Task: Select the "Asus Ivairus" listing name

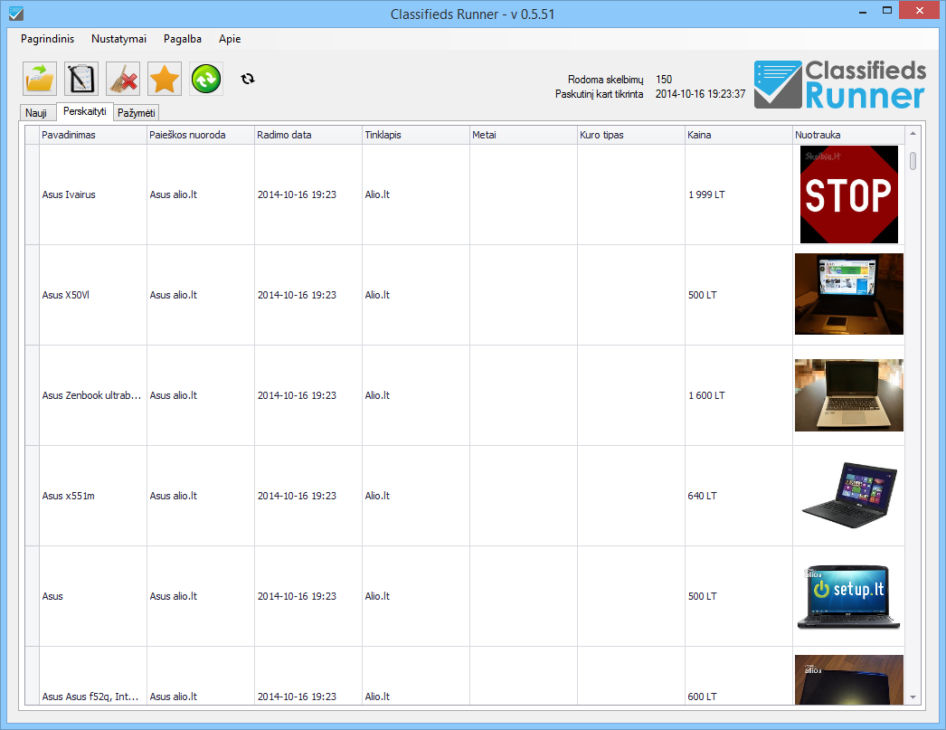Action: [x=69, y=194]
